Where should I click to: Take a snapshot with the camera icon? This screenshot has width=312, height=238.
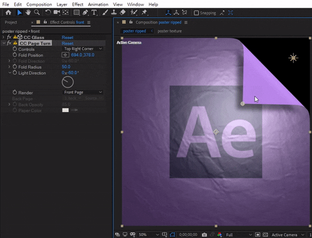pyautogui.click(x=204, y=235)
